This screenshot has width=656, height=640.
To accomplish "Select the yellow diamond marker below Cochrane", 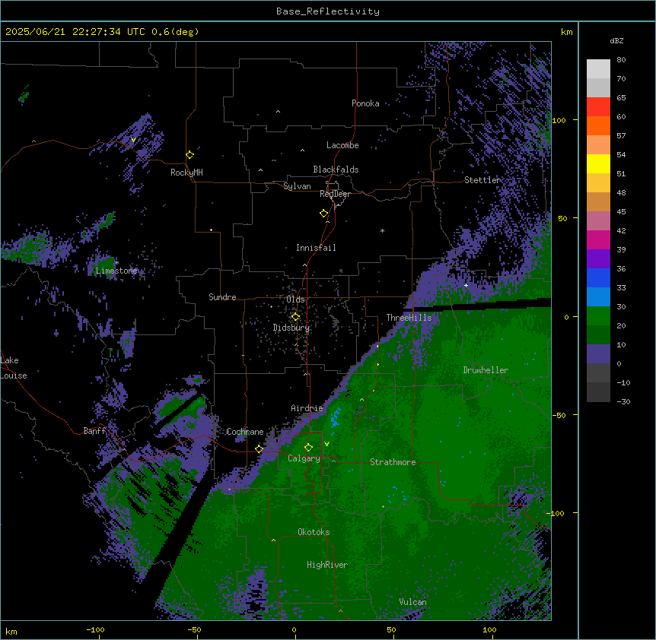I will coord(259,448).
